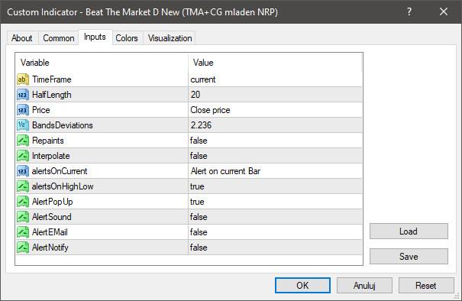Select the alertsOnCurrent variable name
The height and width of the screenshot is (301, 462).
point(60,171)
